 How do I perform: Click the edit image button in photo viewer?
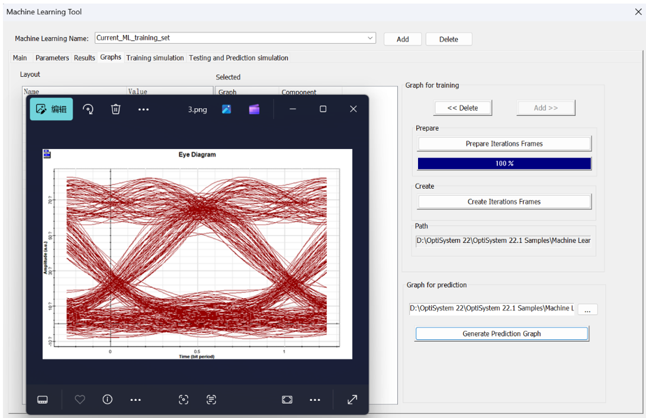(52, 109)
